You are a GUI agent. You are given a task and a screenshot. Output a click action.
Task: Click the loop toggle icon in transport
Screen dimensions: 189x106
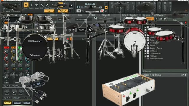click(79, 7)
